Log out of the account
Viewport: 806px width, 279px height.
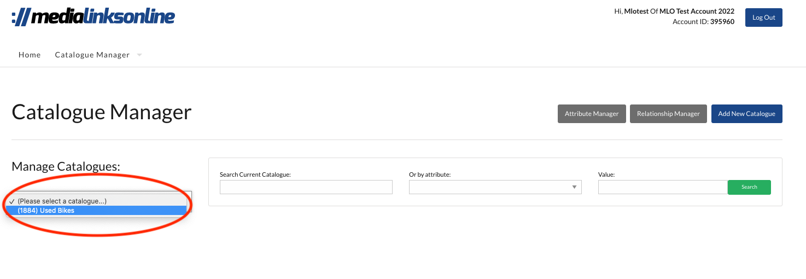[x=763, y=18]
